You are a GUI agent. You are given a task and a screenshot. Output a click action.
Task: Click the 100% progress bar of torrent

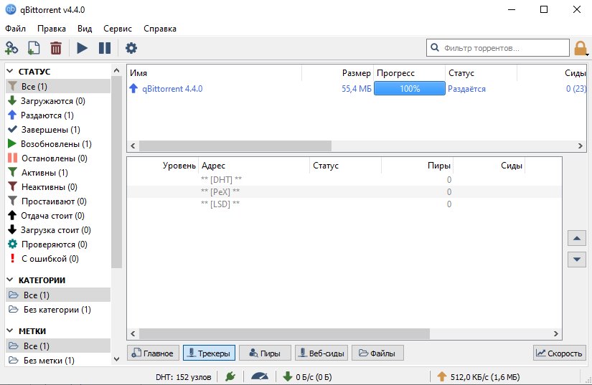[x=410, y=89]
